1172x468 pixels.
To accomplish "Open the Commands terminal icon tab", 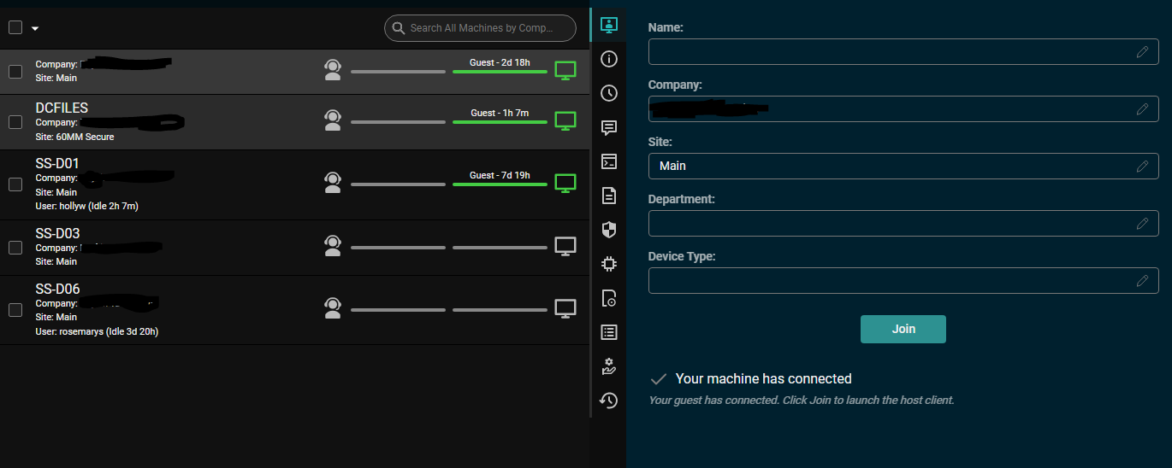I will [608, 161].
